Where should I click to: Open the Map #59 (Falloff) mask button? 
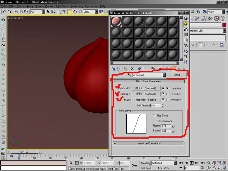point(146,100)
